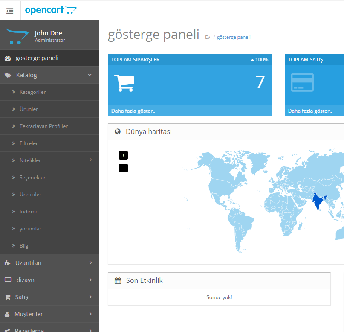The image size is (344, 332).
Task: Toggle the sidebar menu hamburger icon
Action: pyautogui.click(x=10, y=11)
